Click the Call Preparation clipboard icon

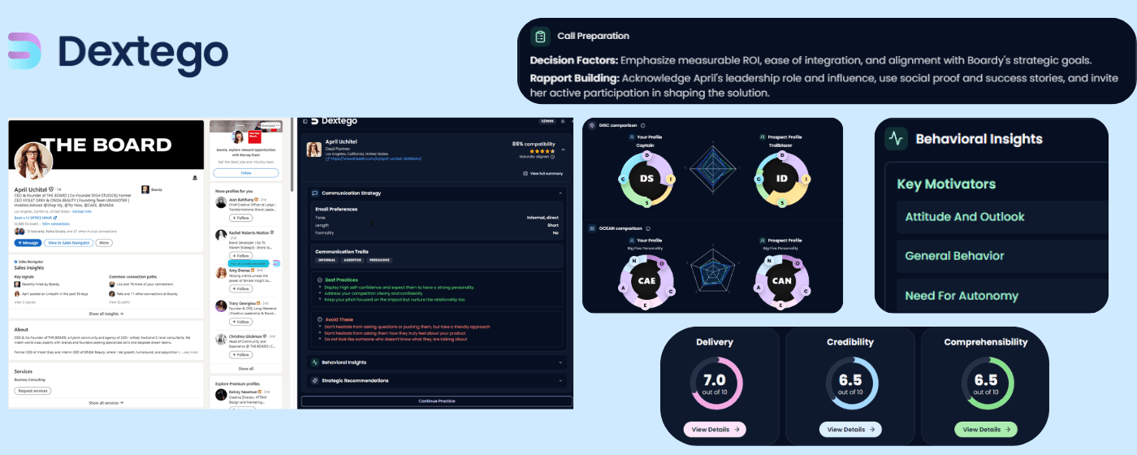coord(540,37)
